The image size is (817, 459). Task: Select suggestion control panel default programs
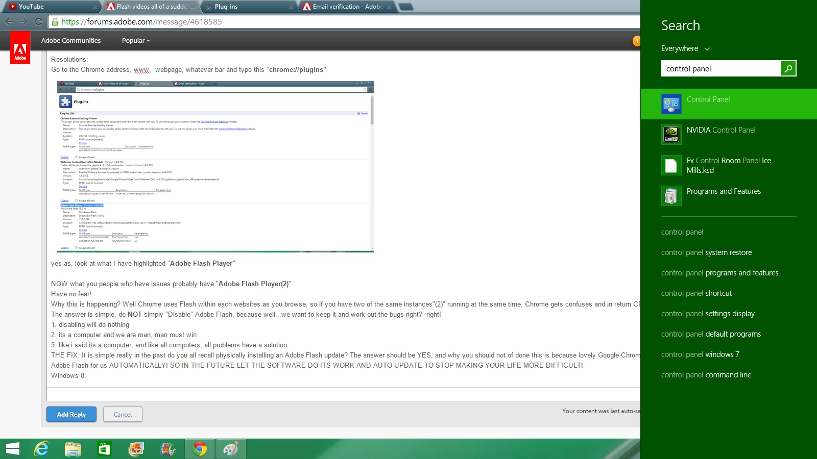point(711,334)
